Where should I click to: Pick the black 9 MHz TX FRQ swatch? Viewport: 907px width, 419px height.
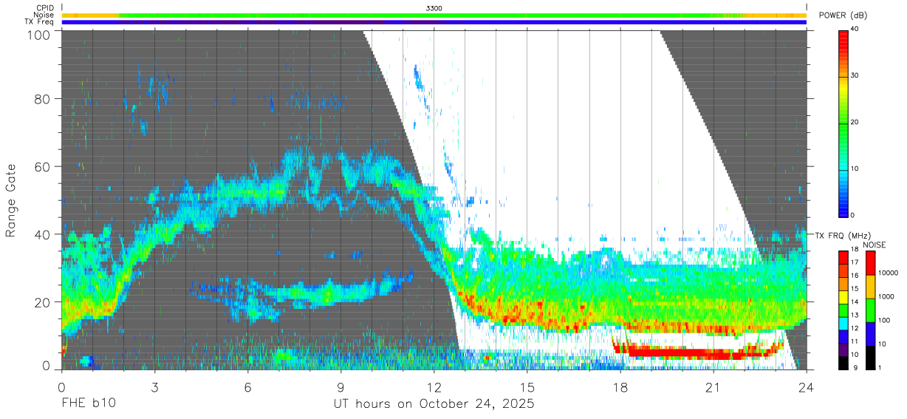[x=844, y=363]
